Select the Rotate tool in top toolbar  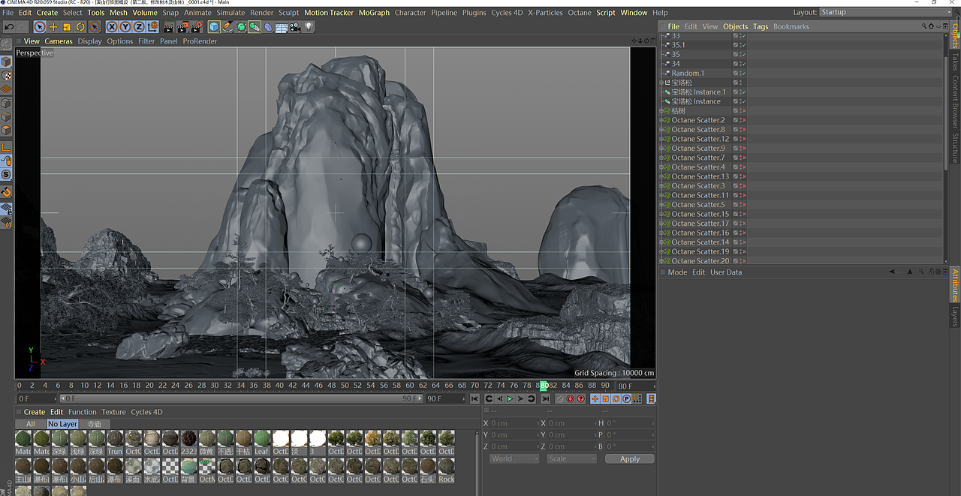[x=80, y=27]
